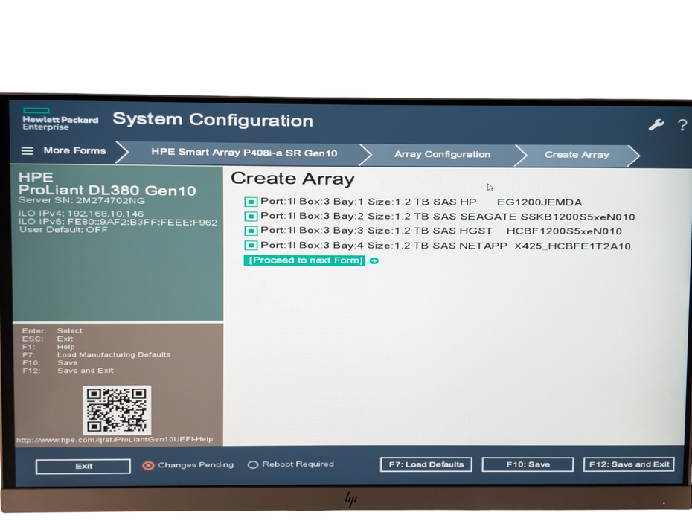Click F7: Load Defaults button
Image resolution: width=692 pixels, height=521 pixels.
(426, 464)
